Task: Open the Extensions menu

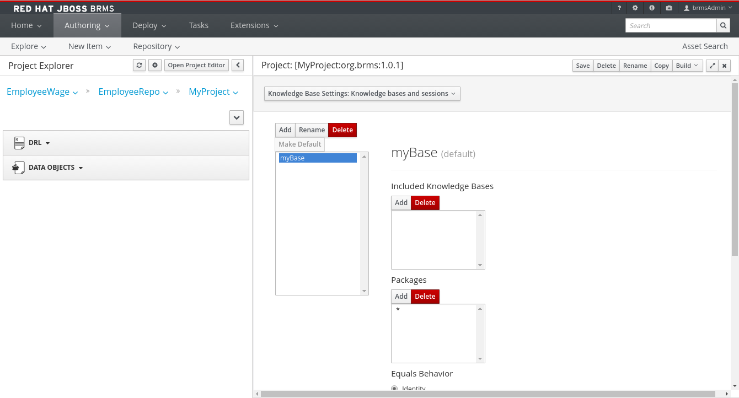Action: pyautogui.click(x=254, y=25)
